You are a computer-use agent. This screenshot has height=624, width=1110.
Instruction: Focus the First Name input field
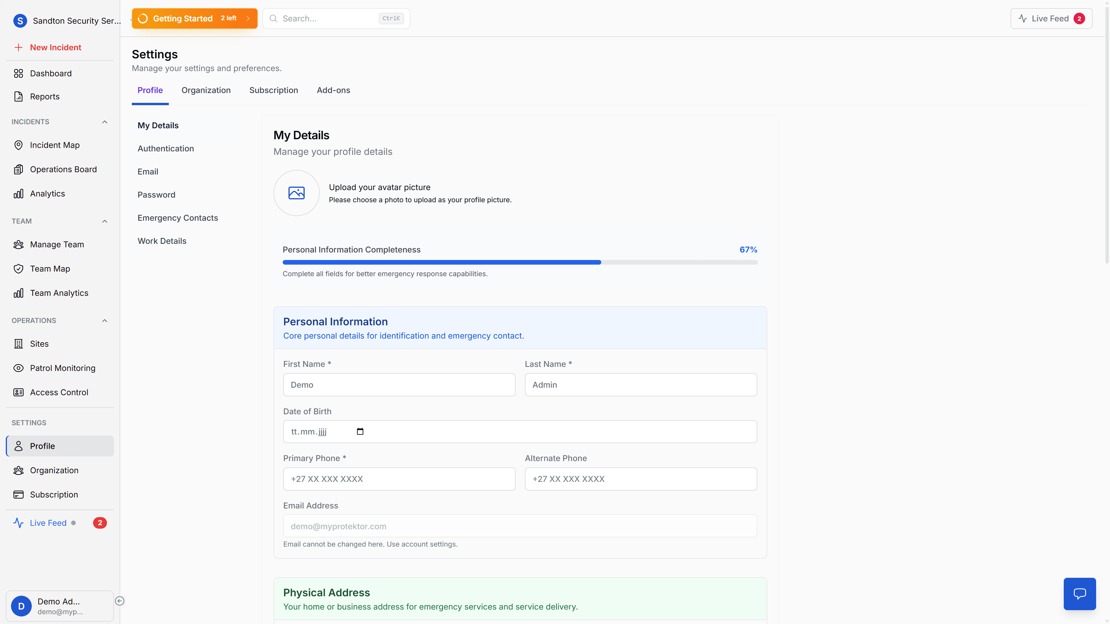(399, 385)
